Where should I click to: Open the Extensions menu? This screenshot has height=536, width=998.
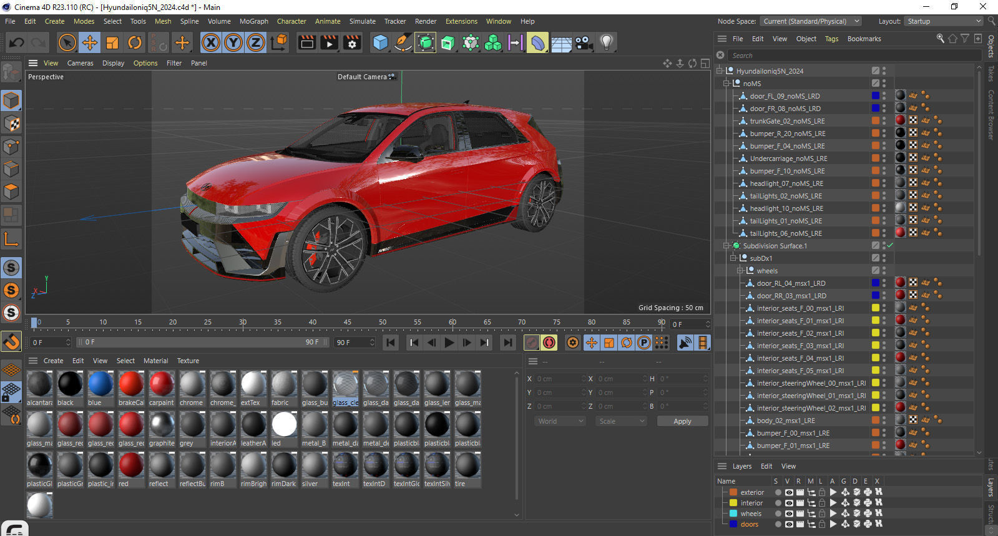[461, 21]
